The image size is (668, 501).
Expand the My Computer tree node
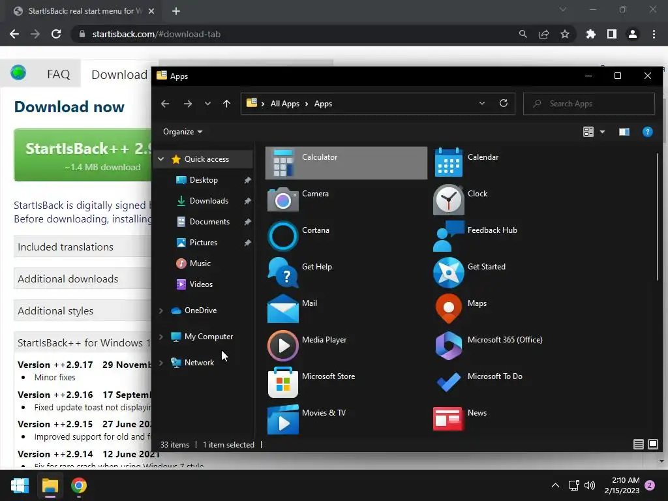pyautogui.click(x=161, y=337)
